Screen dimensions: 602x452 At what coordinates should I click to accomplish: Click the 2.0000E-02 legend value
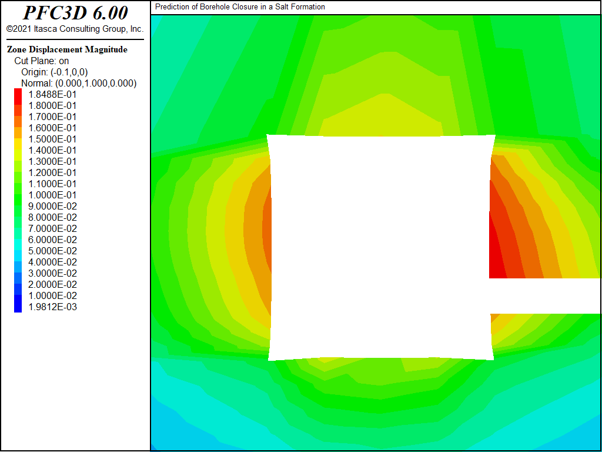52,284
